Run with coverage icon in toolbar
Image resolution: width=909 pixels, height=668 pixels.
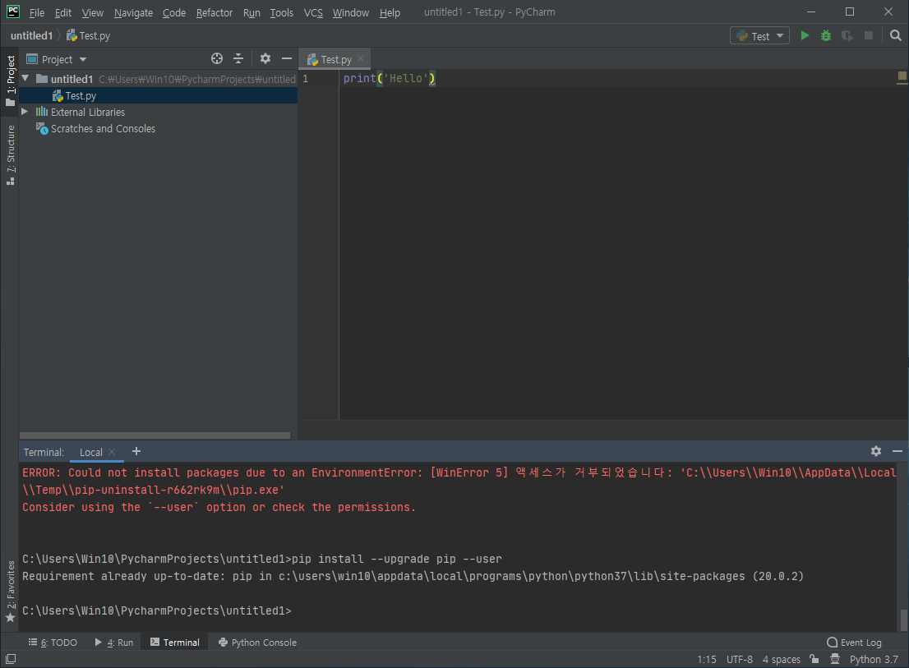[847, 36]
